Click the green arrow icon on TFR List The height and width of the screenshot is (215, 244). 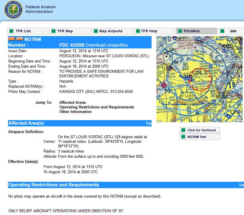(x=11, y=31)
